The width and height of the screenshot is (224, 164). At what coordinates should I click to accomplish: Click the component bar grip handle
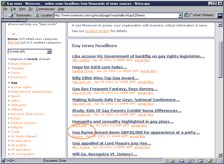tap(166, 161)
